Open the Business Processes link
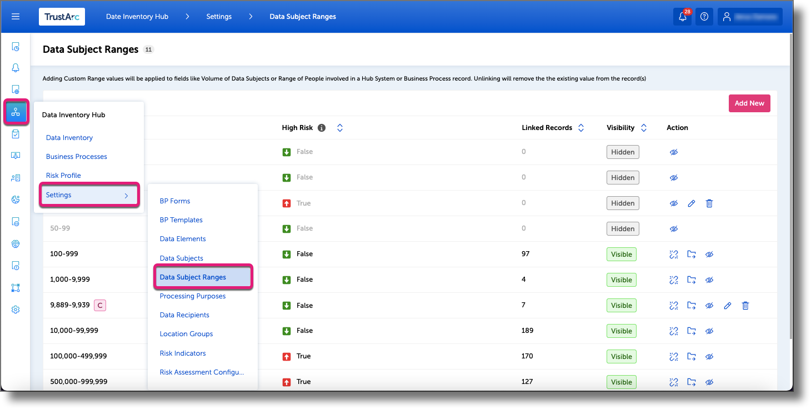Image resolution: width=811 pixels, height=409 pixels. pos(76,156)
